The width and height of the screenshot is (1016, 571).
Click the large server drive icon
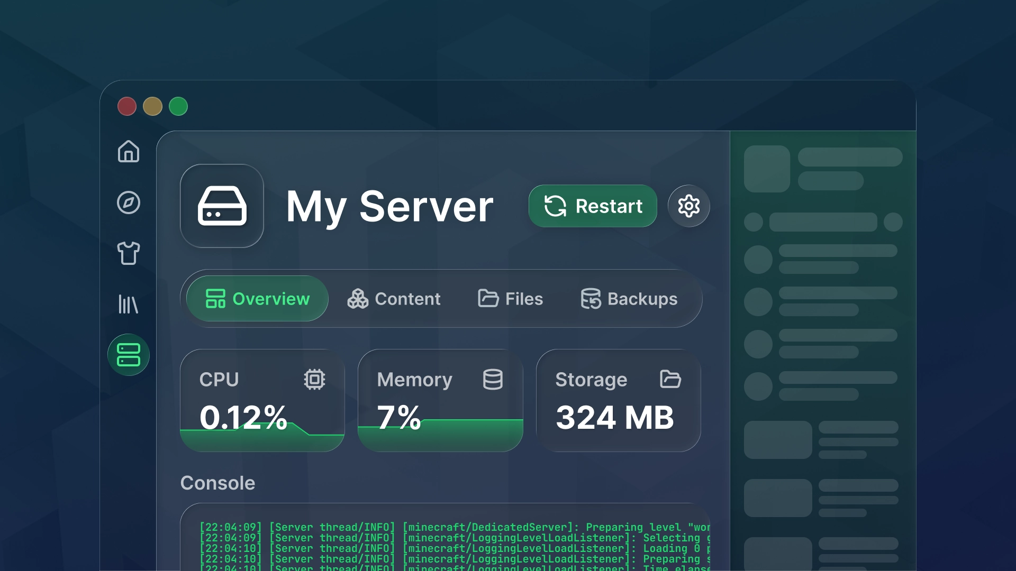point(222,206)
